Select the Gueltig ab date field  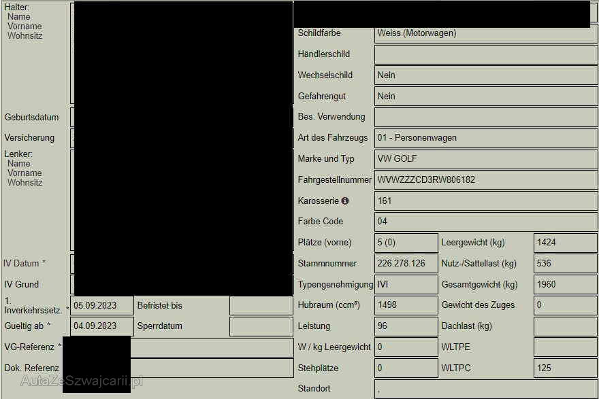(x=102, y=326)
